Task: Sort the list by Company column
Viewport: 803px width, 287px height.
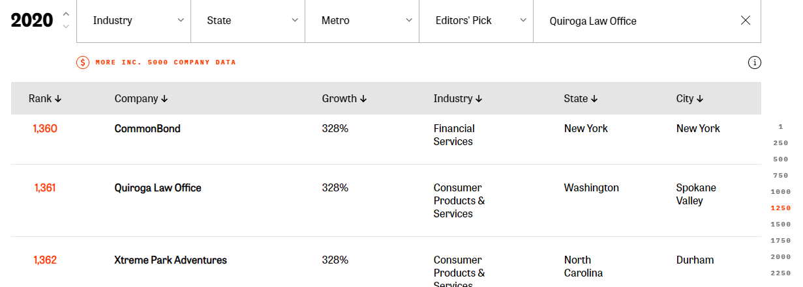Action: [x=141, y=99]
